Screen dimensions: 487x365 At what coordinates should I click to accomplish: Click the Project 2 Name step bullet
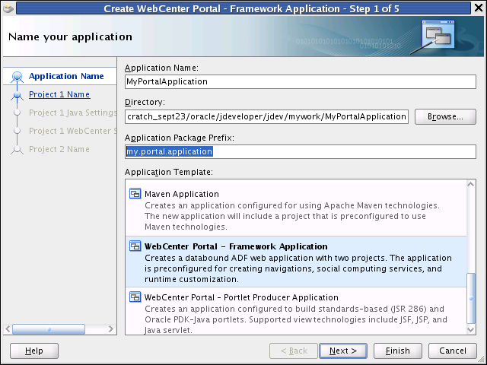pos(17,150)
